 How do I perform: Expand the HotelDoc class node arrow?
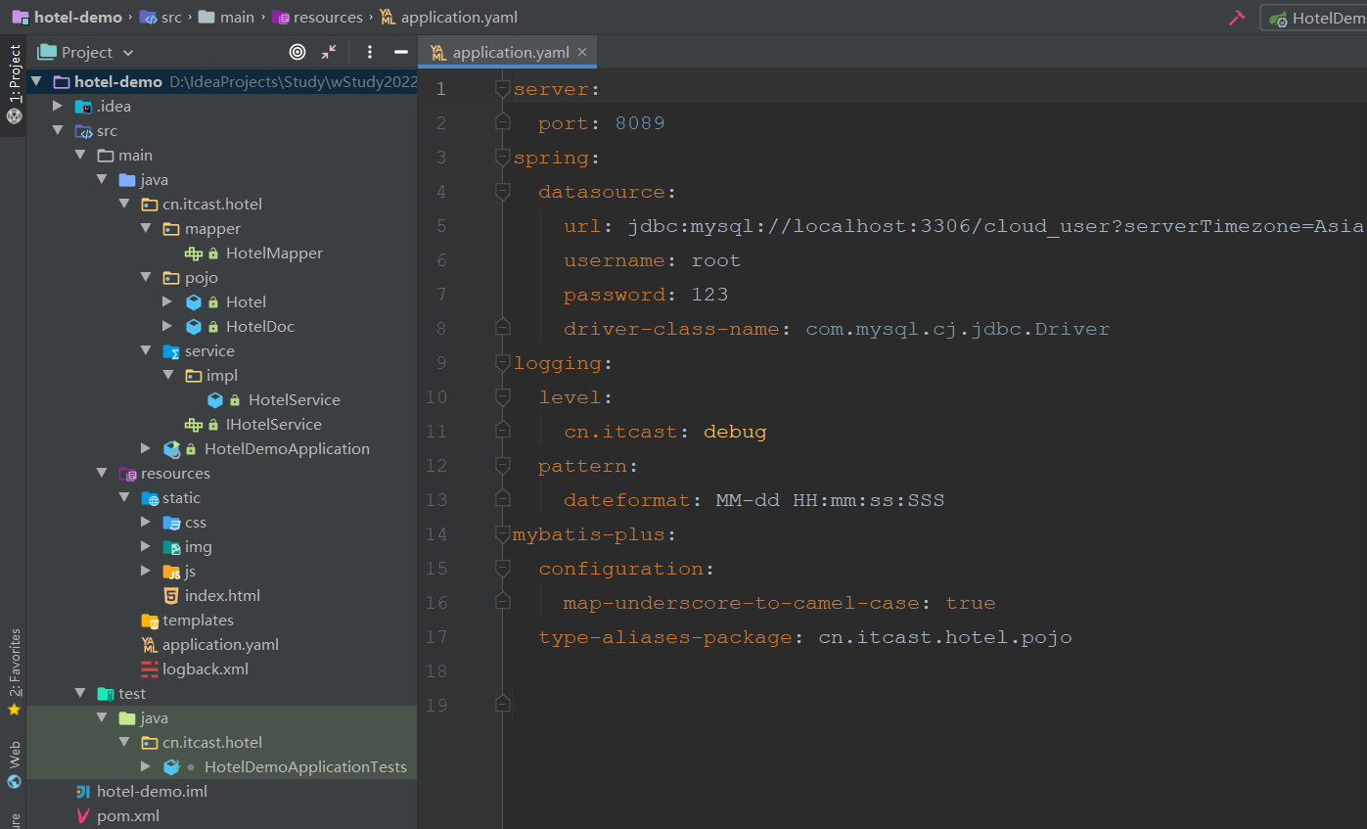[x=168, y=326]
